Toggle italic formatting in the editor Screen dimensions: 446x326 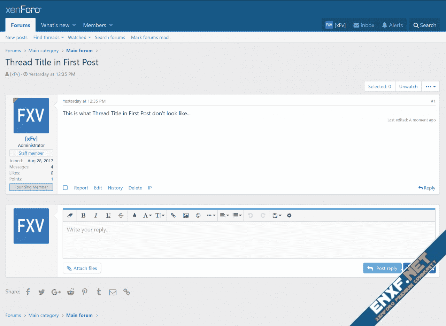(x=96, y=216)
